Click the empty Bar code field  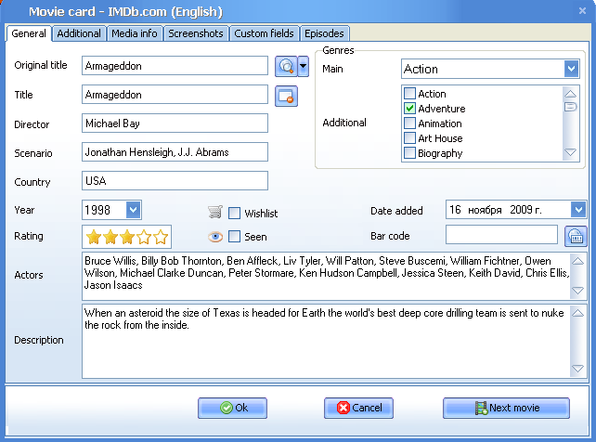(x=501, y=235)
